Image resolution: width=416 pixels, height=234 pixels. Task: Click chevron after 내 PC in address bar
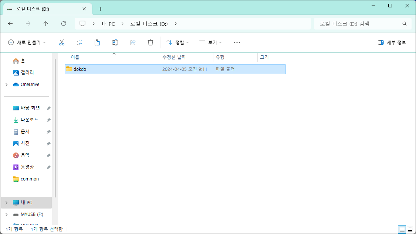click(122, 24)
